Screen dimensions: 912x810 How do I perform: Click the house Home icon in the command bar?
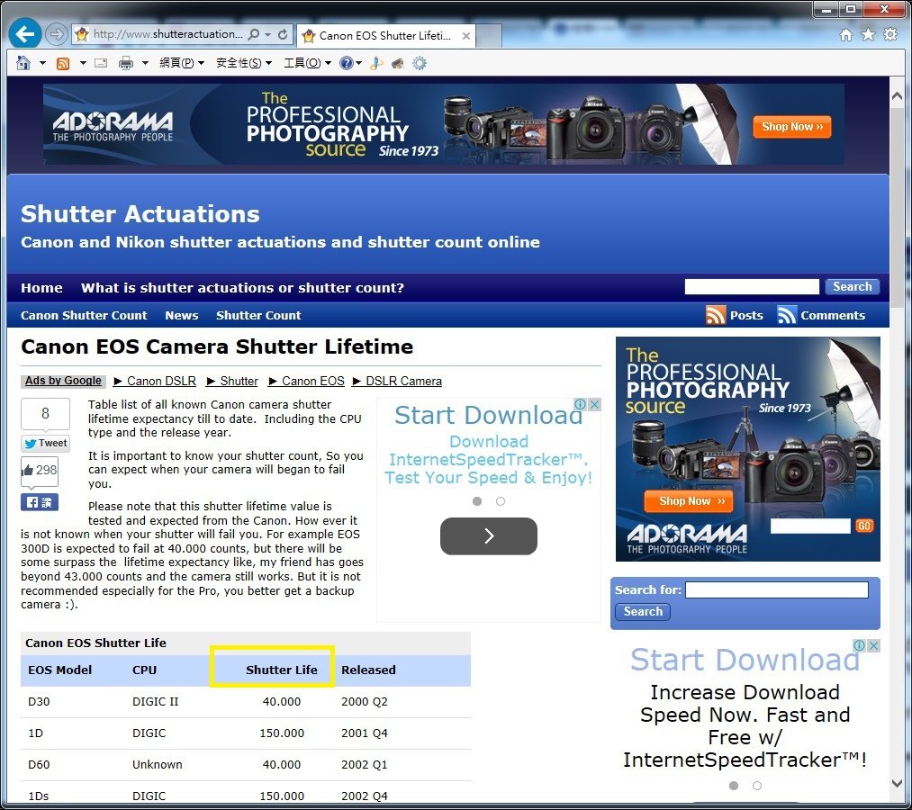23,63
